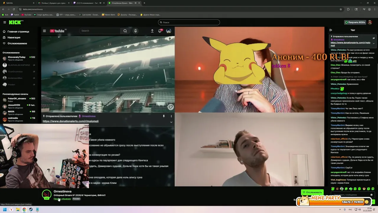Open Yandex browser from taskbar

coord(12,209)
